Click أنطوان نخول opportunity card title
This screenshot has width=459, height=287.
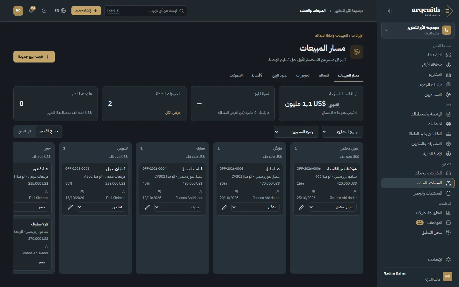coord(116,169)
